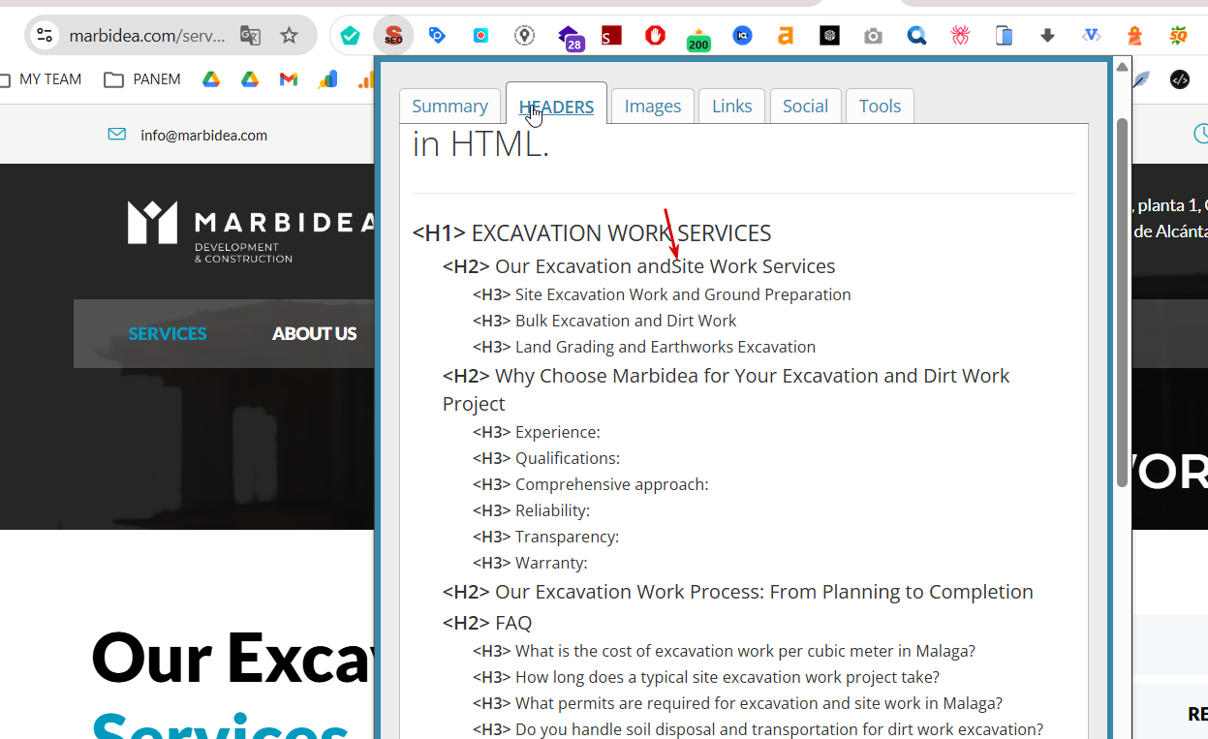This screenshot has height=739, width=1208.
Task: Open SERVICES in the site navigation
Action: (168, 333)
